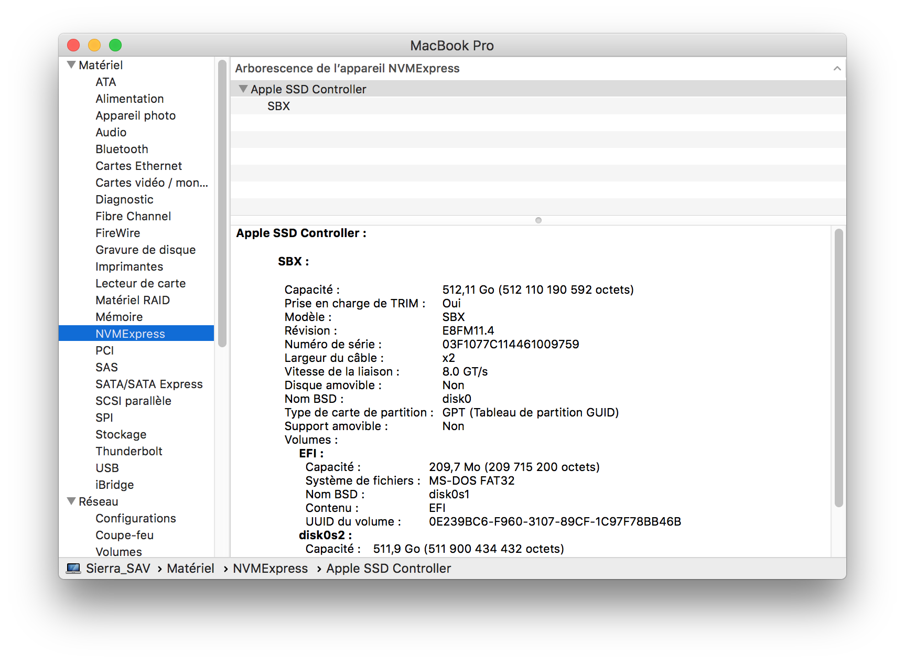Screen dimensions: 905x663
Task: Select Alimentation in the sidebar
Action: point(130,99)
